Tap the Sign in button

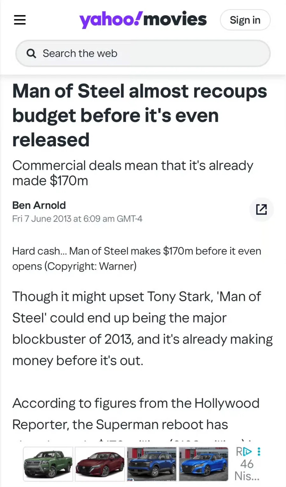(245, 20)
